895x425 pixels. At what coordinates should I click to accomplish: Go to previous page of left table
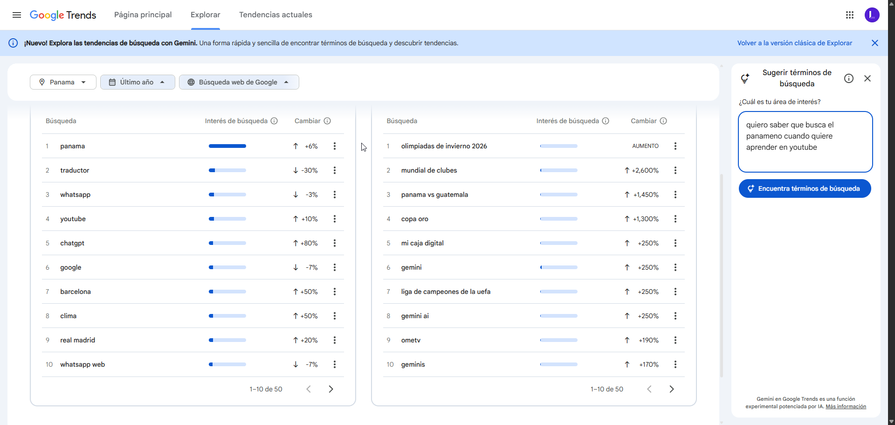309,389
